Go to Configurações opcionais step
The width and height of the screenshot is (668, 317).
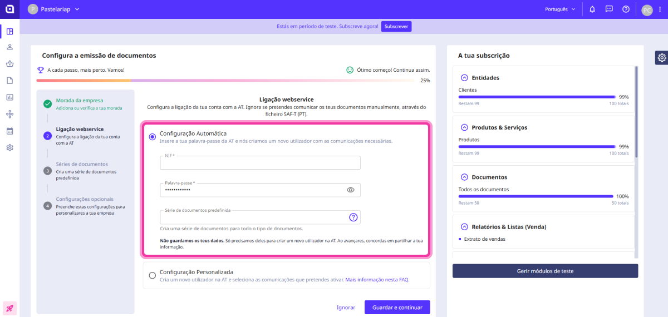[x=85, y=206]
